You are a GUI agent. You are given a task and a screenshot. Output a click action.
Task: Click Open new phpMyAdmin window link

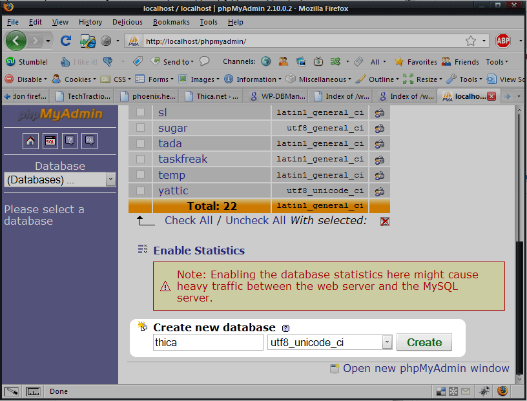pyautogui.click(x=426, y=369)
